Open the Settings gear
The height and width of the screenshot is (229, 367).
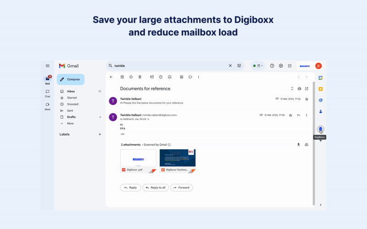(x=281, y=66)
